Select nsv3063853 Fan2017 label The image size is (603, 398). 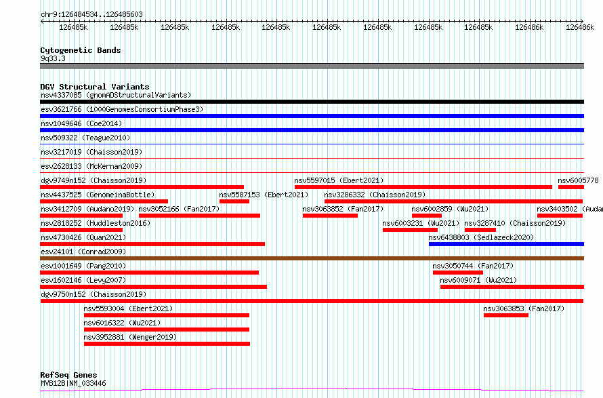(x=524, y=309)
